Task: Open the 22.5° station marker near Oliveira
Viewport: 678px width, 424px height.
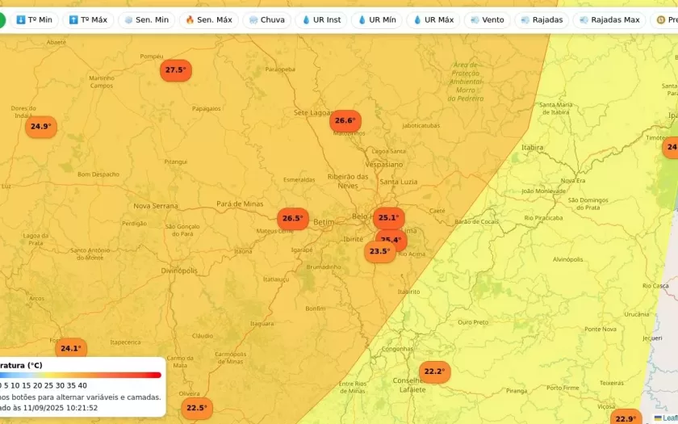Action: tap(196, 408)
